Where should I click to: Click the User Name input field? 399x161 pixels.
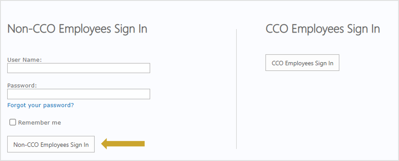[x=79, y=68]
